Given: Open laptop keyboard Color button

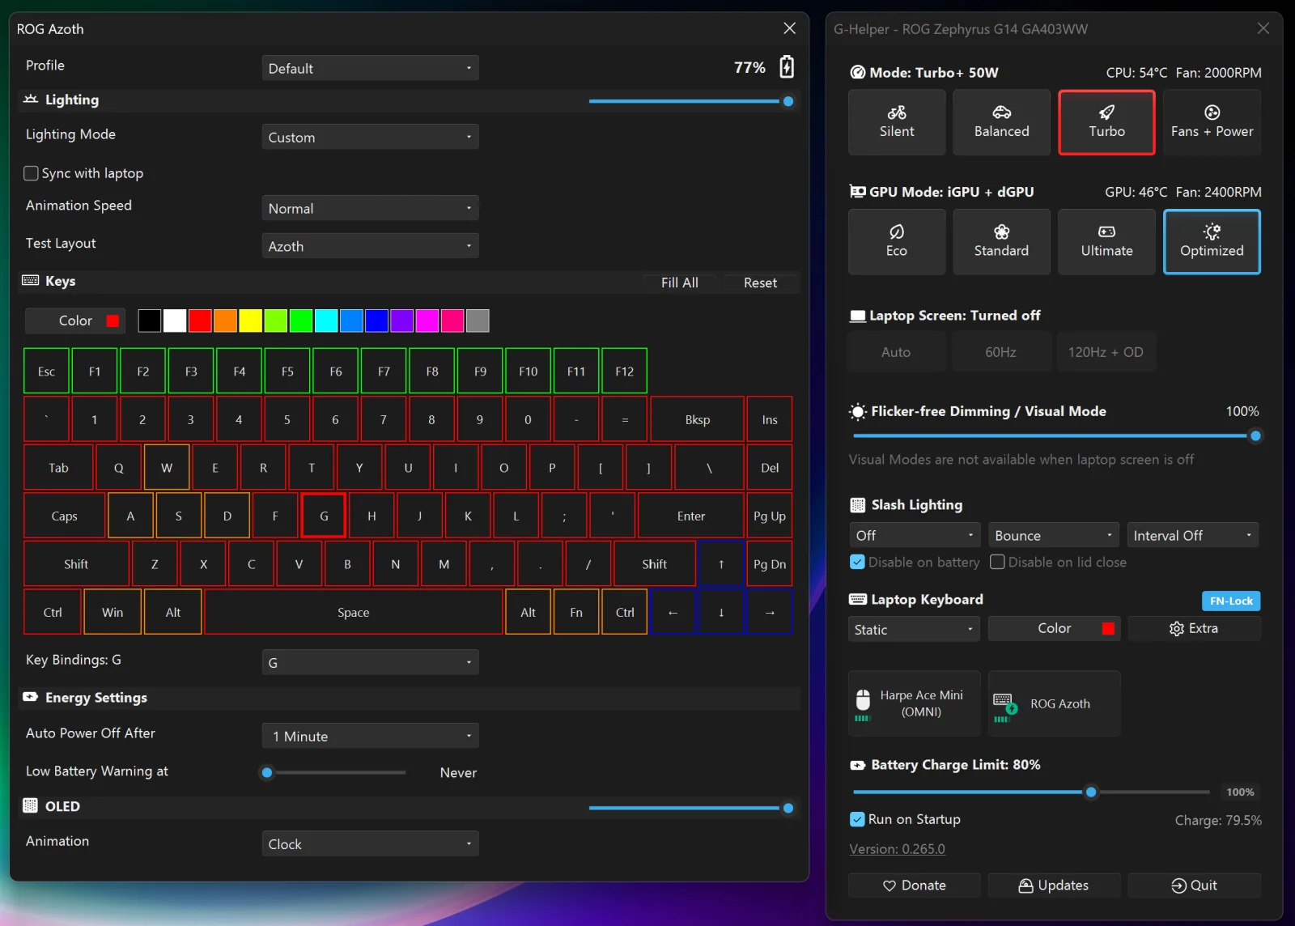Looking at the screenshot, I should 1054,628.
